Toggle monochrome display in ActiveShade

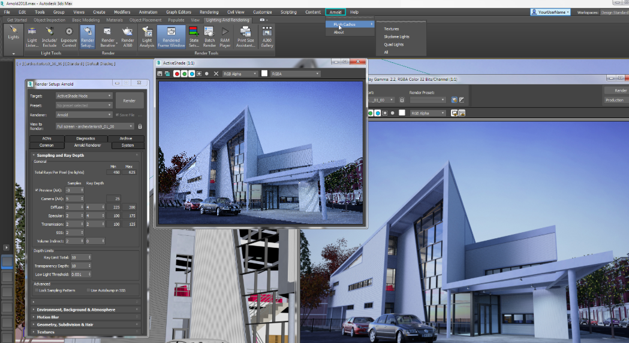coord(207,74)
